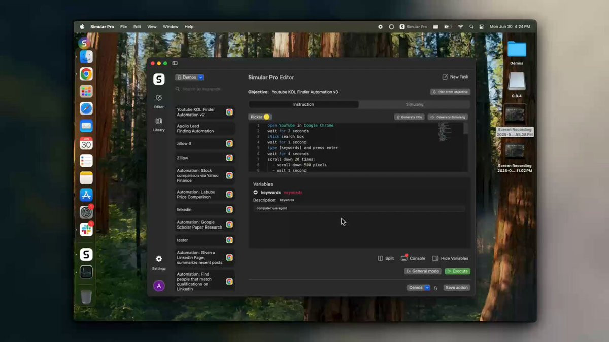
Task: Open Mail from the Dock
Action: [86, 126]
